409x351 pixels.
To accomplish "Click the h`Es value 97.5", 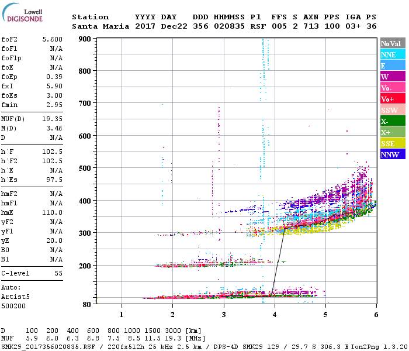I will tap(54, 180).
